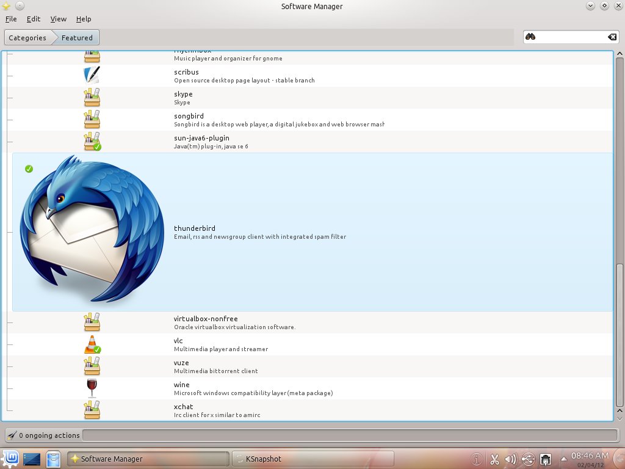Select the scribus entry name
This screenshot has width=625, height=469.
pyautogui.click(x=186, y=72)
